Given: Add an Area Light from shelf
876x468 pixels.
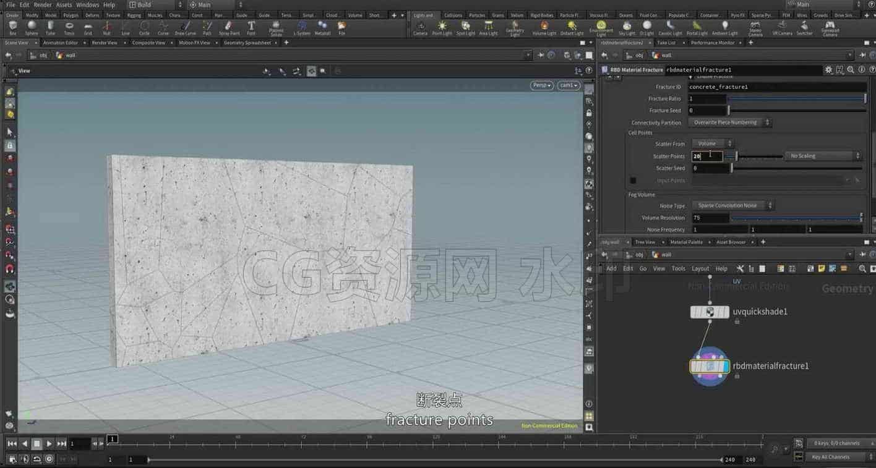Looking at the screenshot, I should point(488,27).
